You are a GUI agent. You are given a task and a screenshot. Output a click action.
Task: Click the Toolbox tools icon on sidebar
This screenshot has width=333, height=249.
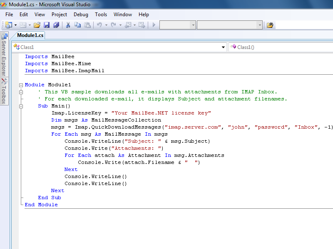4,81
